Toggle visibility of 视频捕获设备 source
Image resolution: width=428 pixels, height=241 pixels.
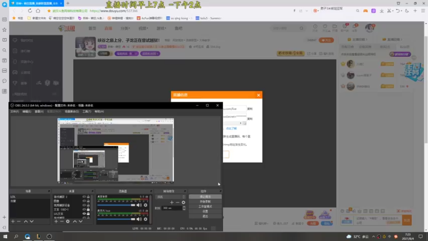[84, 205]
